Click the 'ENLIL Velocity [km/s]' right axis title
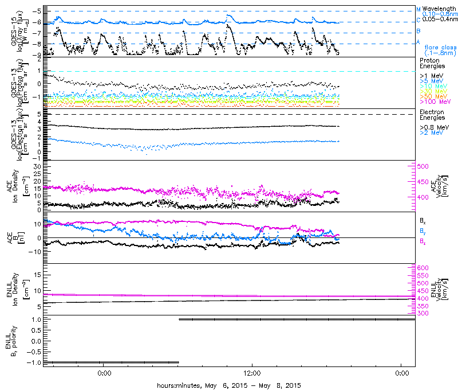Viewport: 458px width, 390px height. click(440, 289)
